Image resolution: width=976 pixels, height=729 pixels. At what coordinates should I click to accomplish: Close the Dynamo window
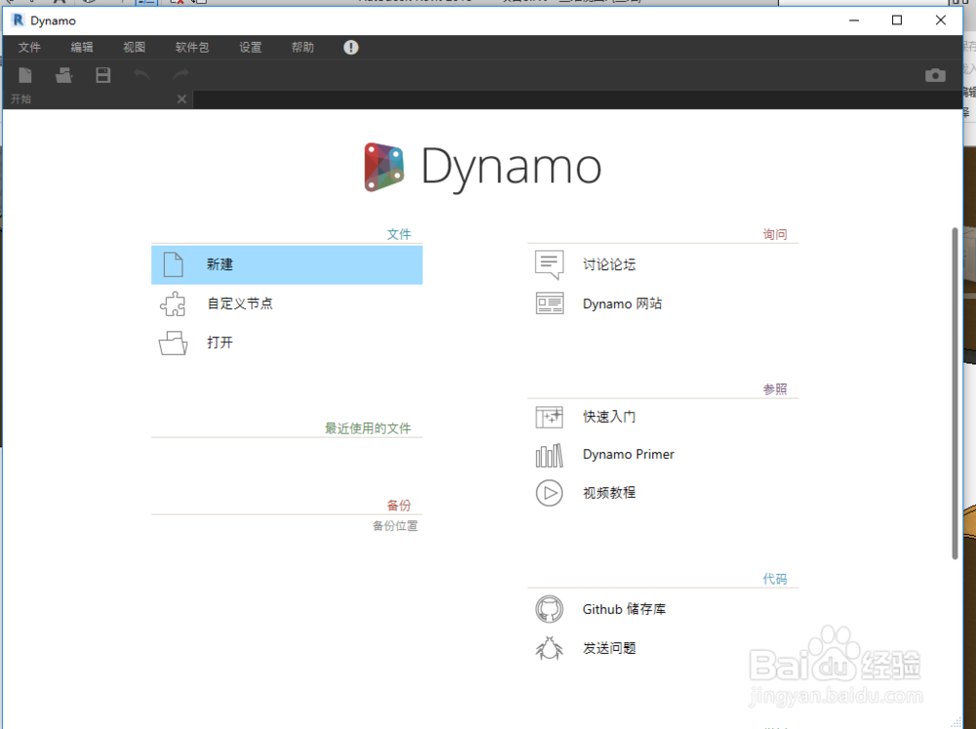tap(941, 20)
